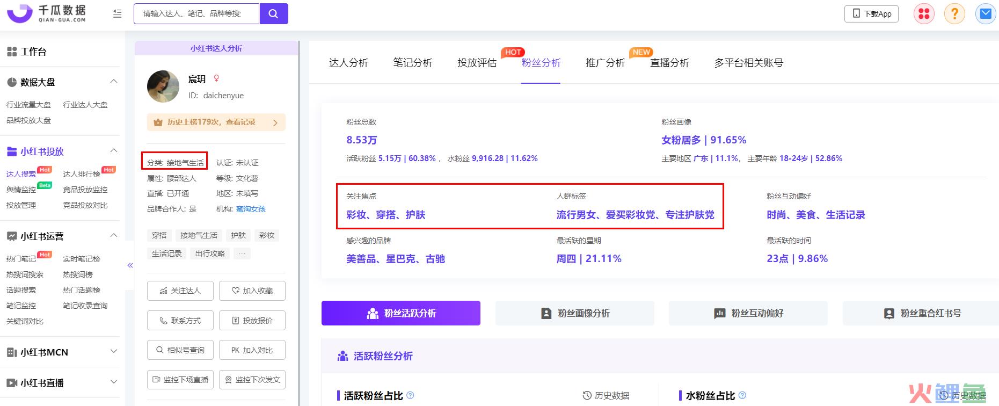
Task: Click the 工作台 grid icon
Action: [x=12, y=52]
